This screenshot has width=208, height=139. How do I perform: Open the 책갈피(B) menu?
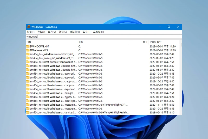click(x=75, y=32)
